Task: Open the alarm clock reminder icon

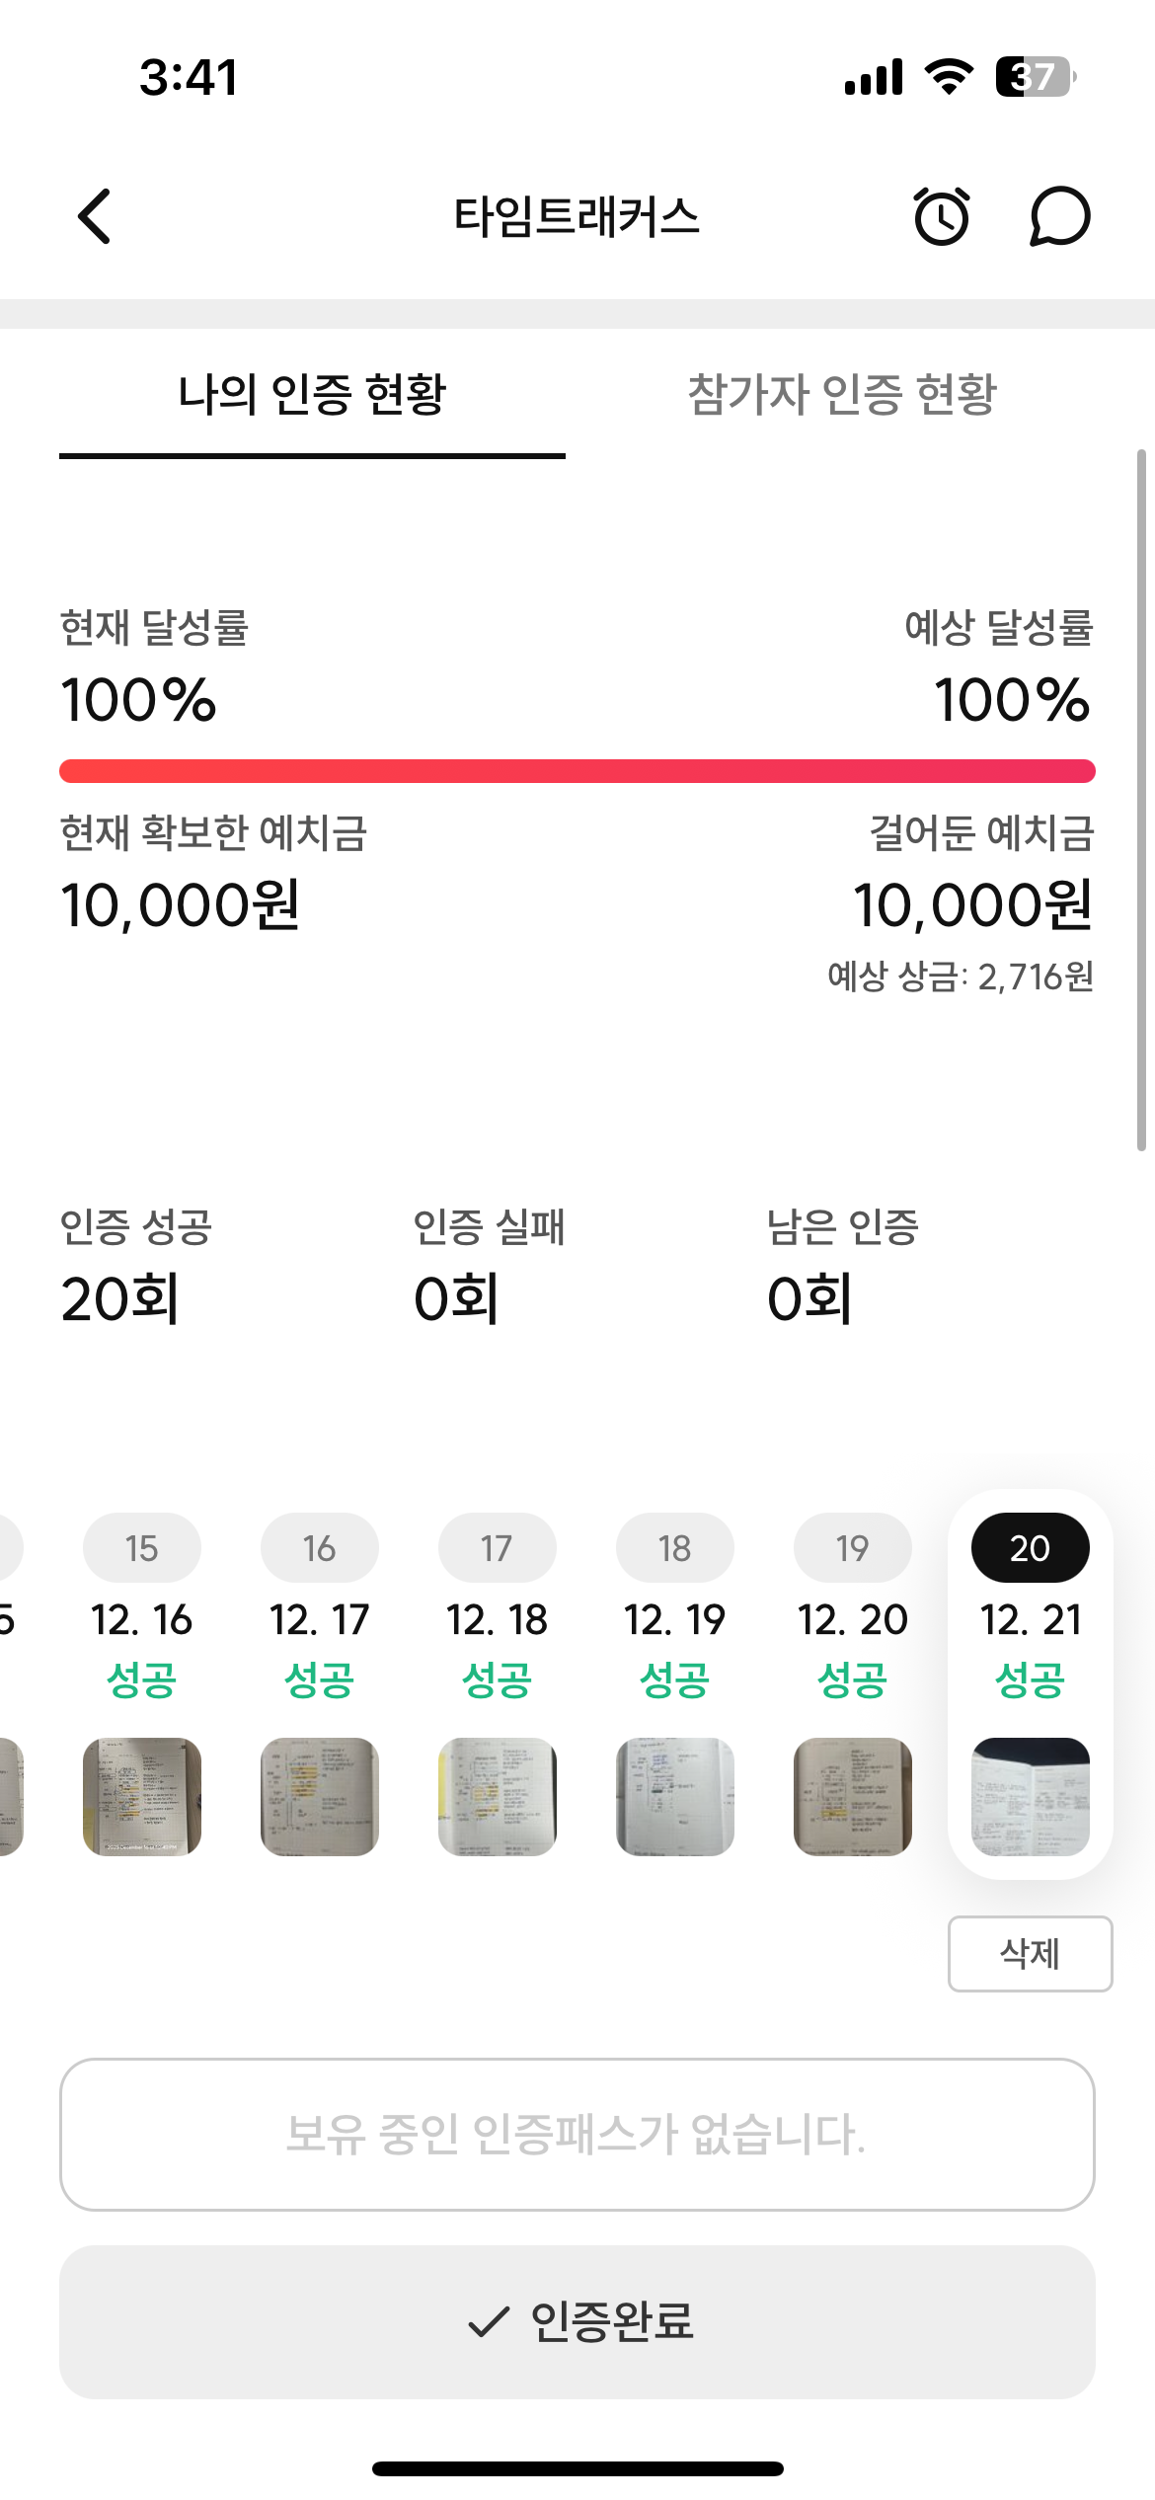Action: click(942, 215)
